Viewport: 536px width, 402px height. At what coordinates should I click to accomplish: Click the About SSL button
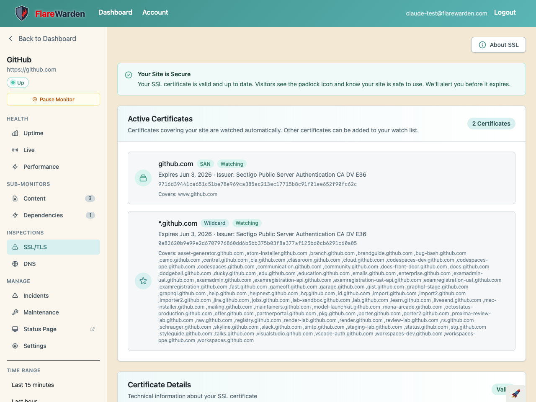click(x=498, y=45)
